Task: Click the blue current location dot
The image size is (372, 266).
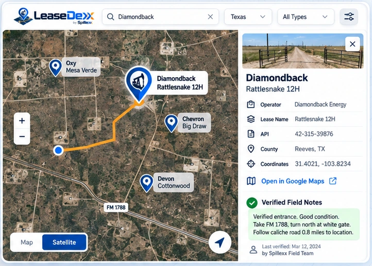Action: point(58,150)
